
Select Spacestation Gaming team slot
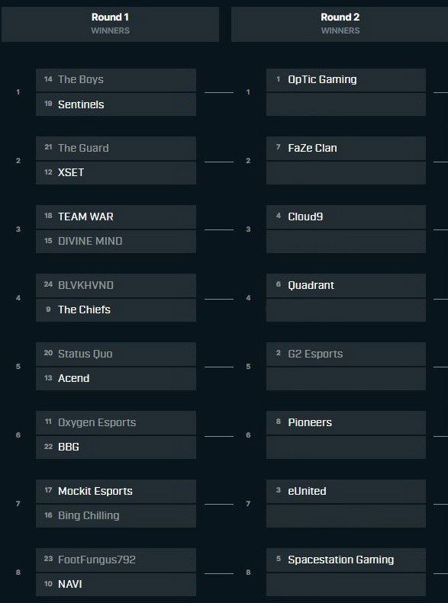coord(346,560)
